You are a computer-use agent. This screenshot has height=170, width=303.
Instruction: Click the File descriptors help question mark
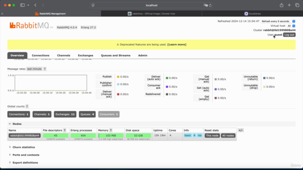65,130
